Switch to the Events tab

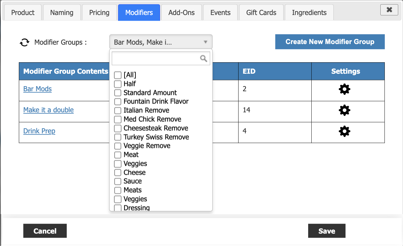(220, 13)
